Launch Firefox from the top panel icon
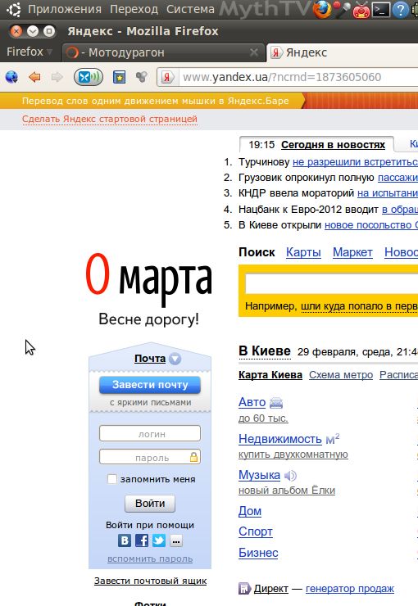Image resolution: width=418 pixels, height=606 pixels. coord(322,9)
